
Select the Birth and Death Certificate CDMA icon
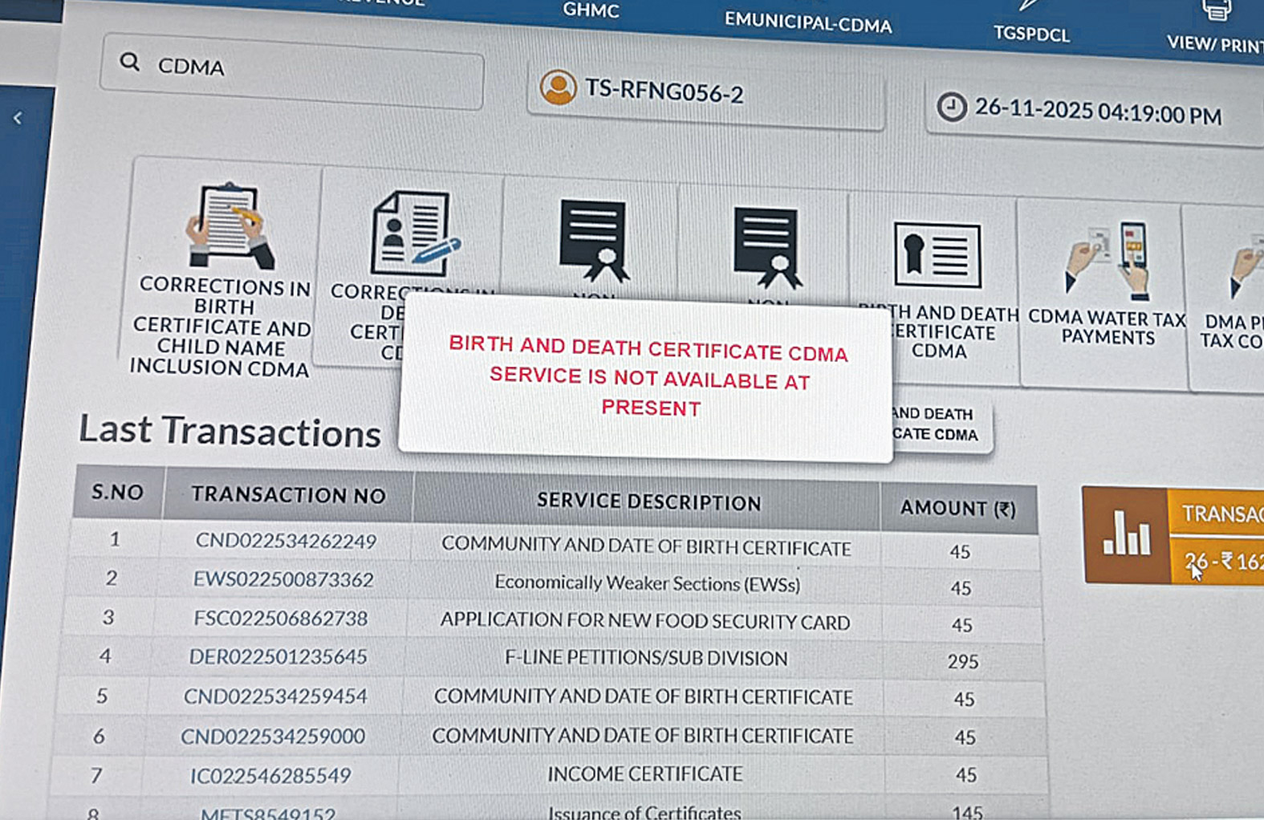[x=937, y=255]
